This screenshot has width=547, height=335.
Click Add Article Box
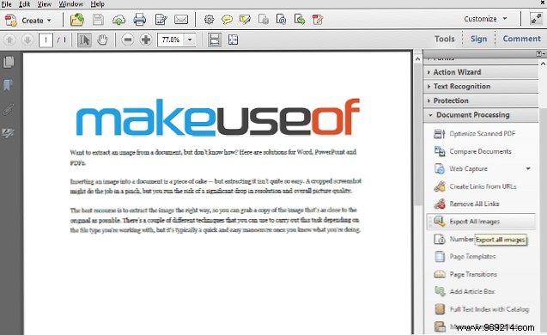point(472,291)
